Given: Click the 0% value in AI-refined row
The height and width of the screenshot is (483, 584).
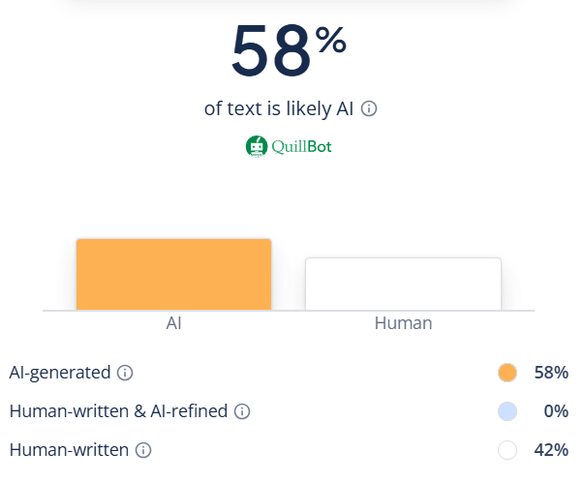Looking at the screenshot, I should click(x=556, y=411).
